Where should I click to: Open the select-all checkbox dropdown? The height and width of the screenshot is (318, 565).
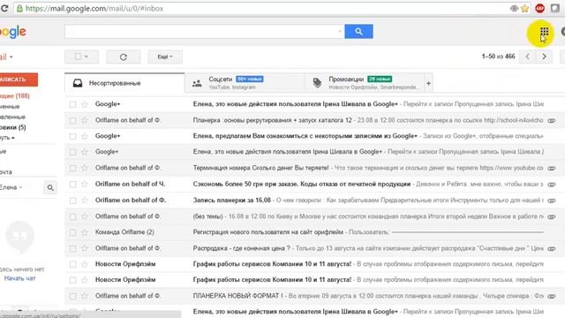(82, 57)
